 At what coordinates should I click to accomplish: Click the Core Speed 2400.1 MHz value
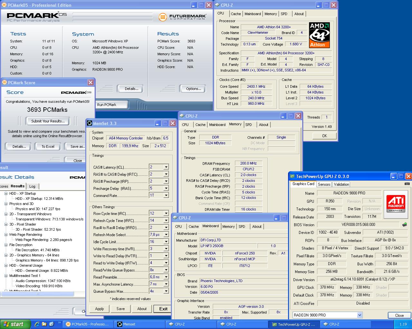point(256,86)
